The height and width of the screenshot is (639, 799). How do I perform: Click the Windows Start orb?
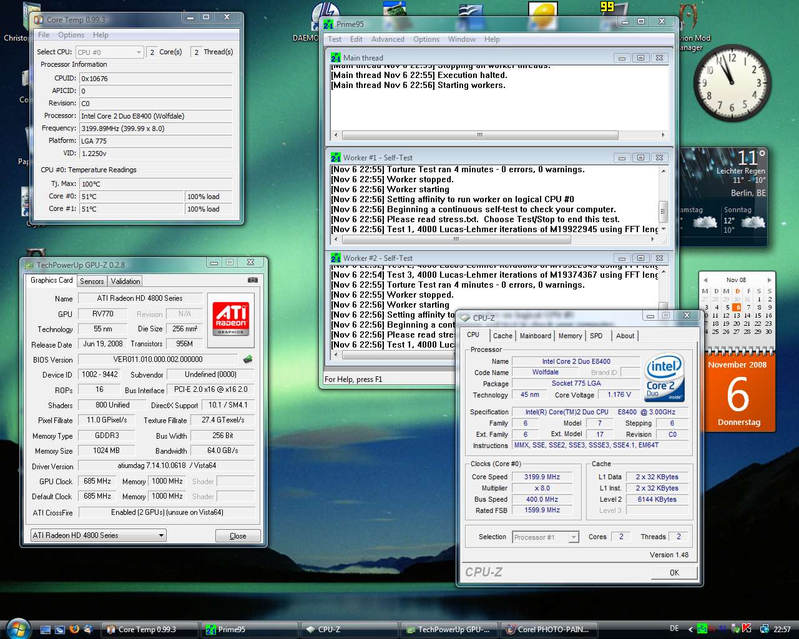point(17,628)
